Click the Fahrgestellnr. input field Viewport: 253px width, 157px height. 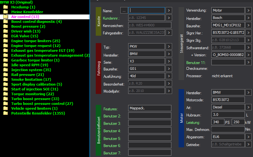pos(147,32)
